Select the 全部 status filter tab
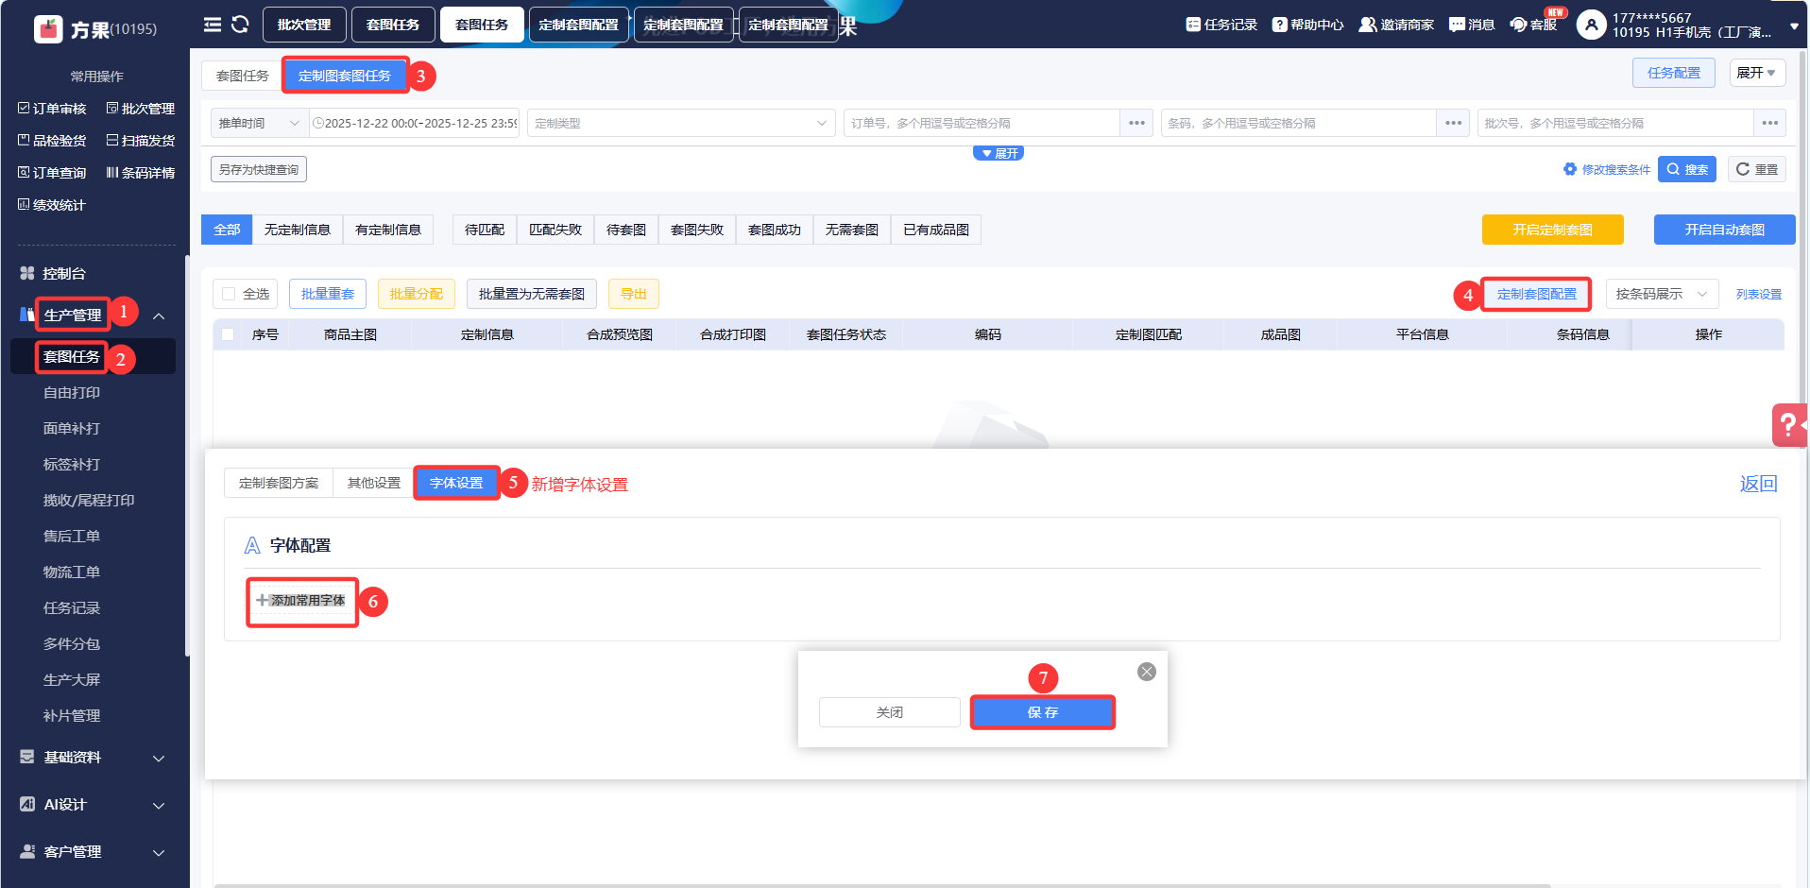The image size is (1810, 888). point(227,230)
